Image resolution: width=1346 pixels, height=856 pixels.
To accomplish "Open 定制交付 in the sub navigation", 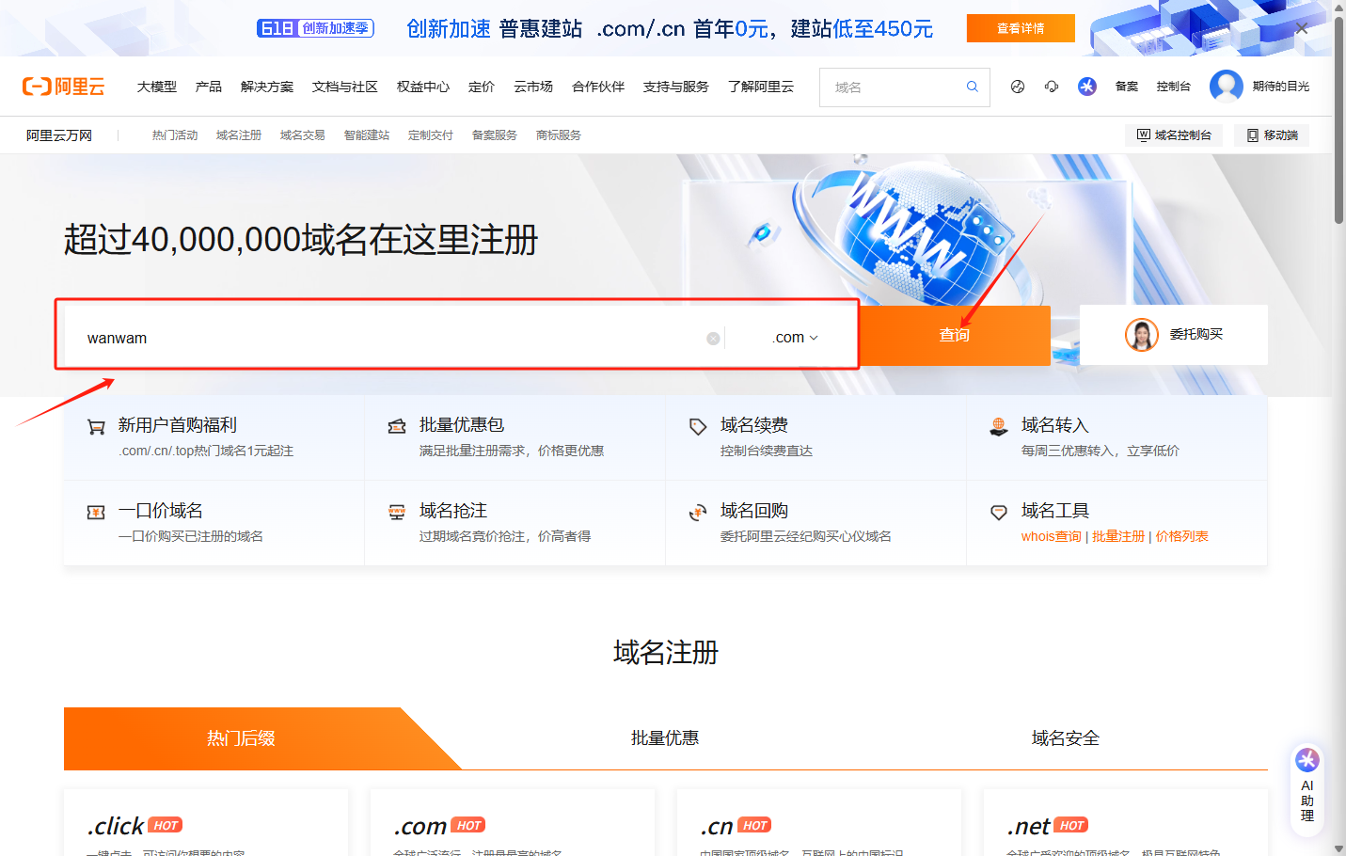I will coord(431,135).
